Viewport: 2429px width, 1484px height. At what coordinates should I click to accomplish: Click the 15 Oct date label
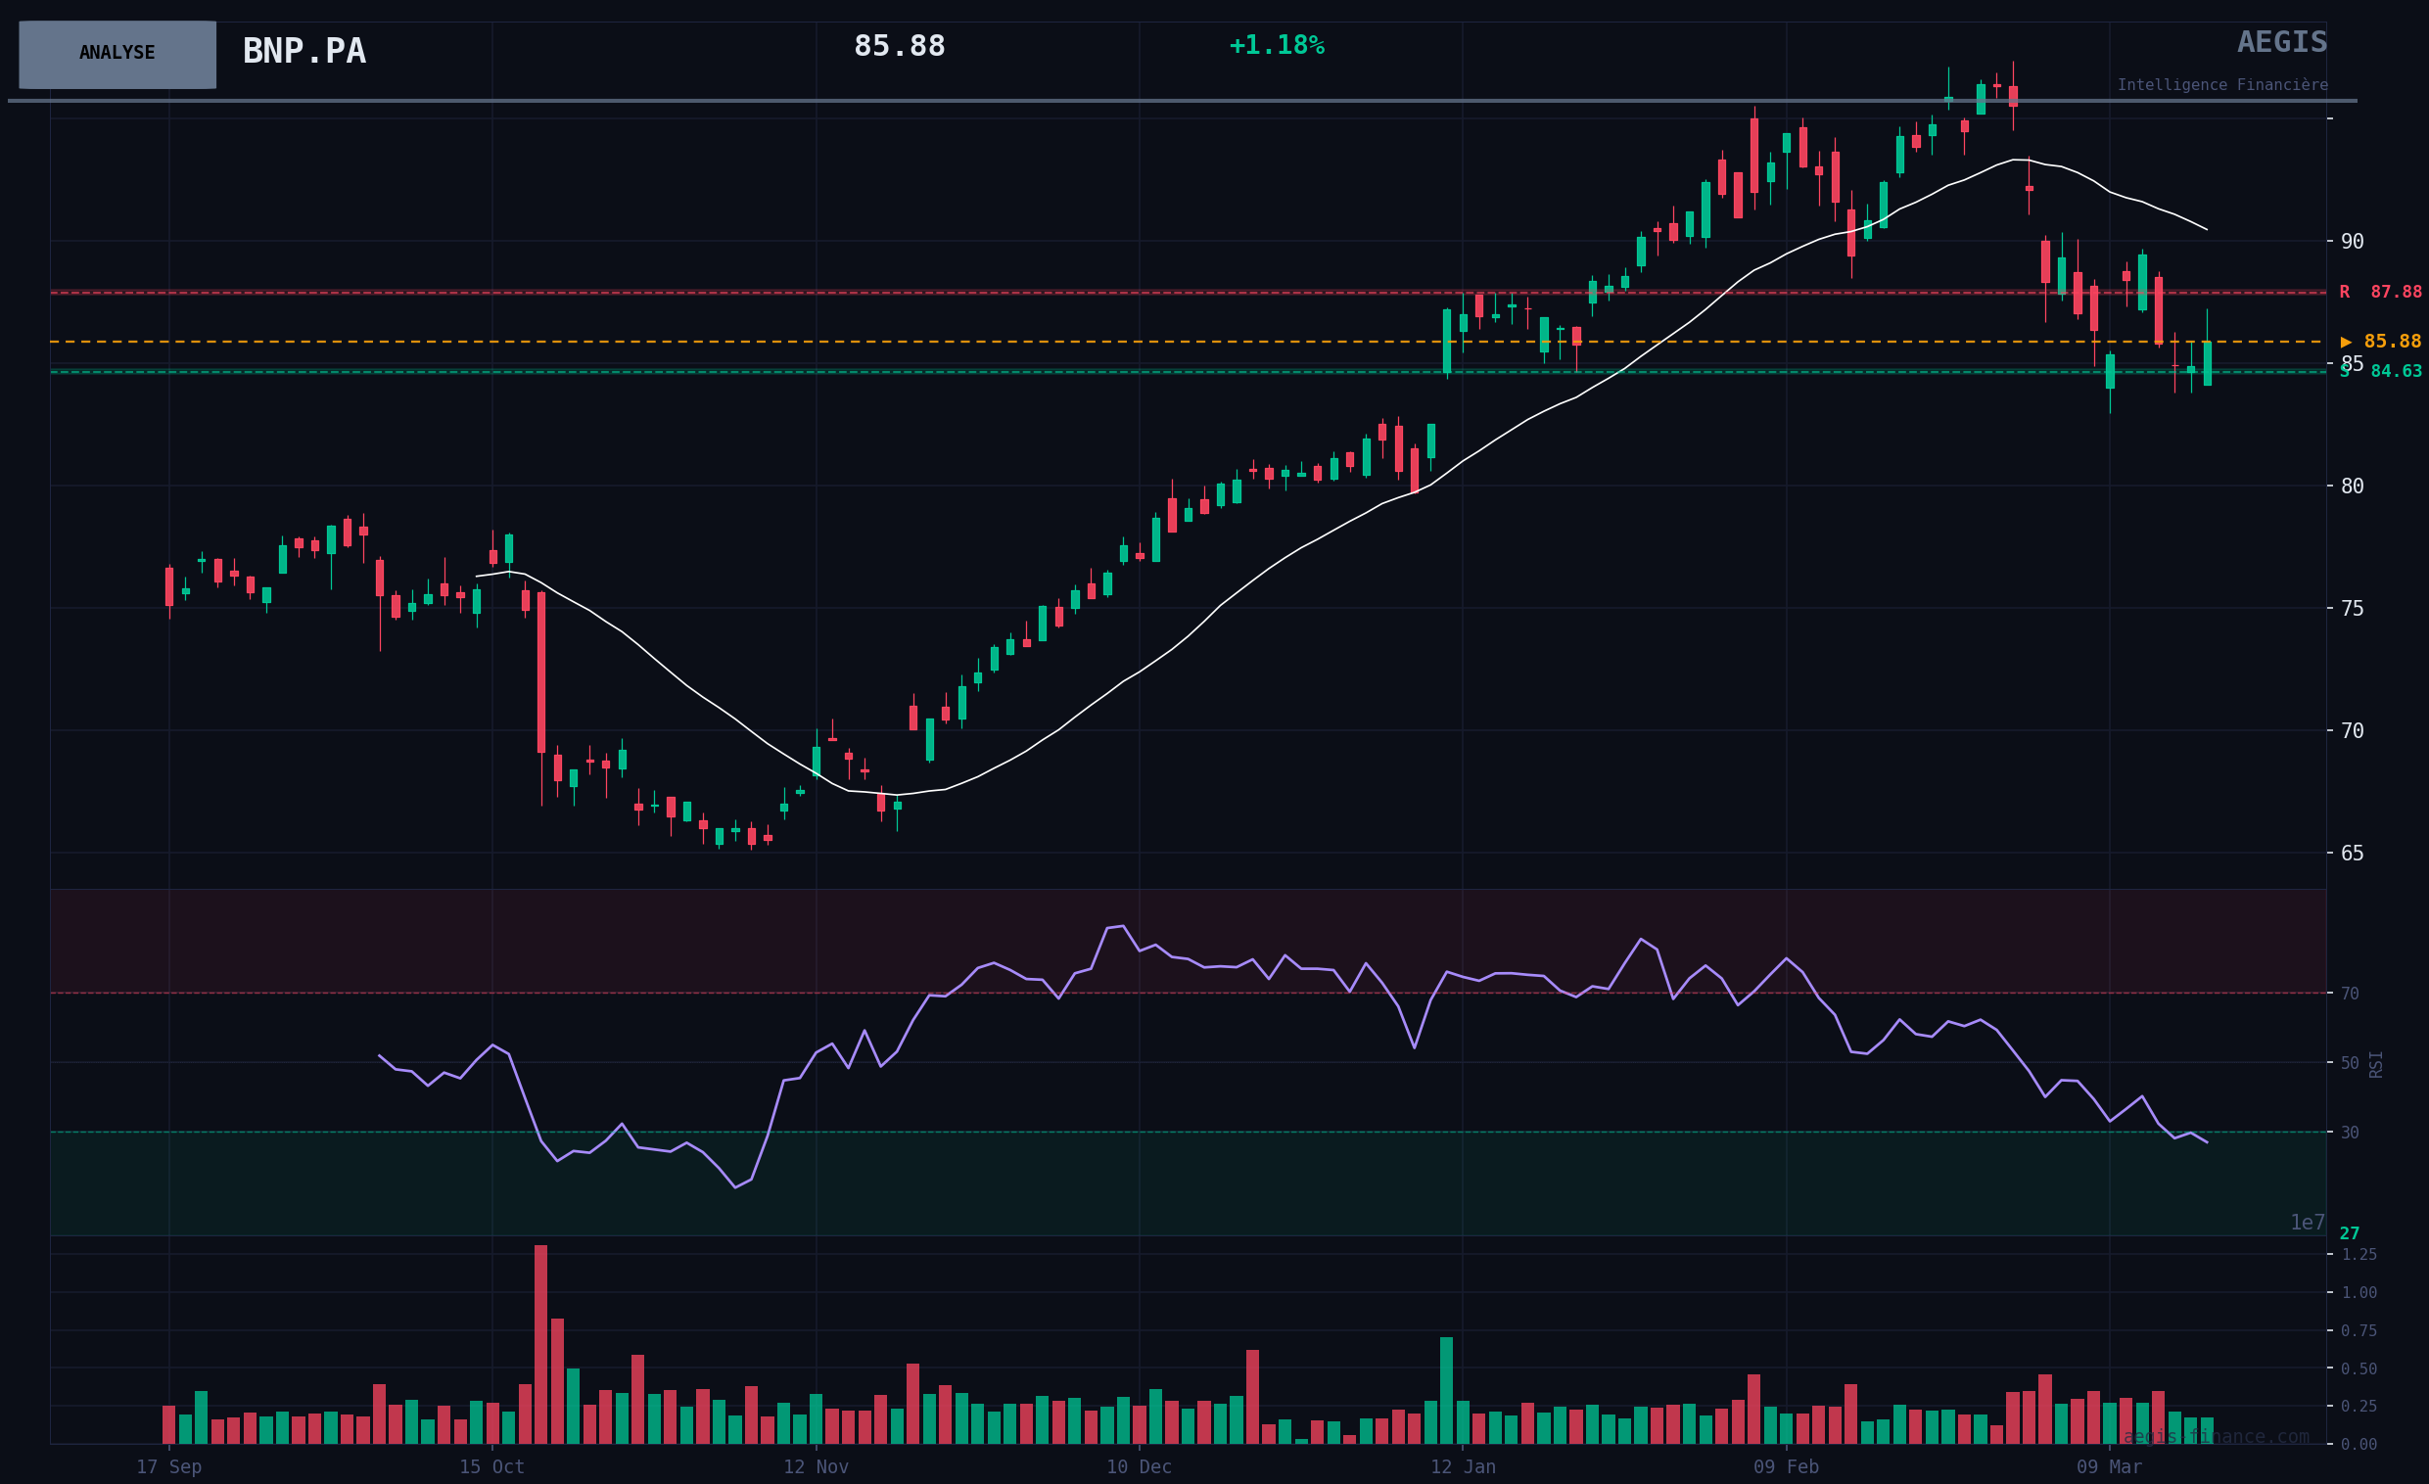coord(491,1467)
